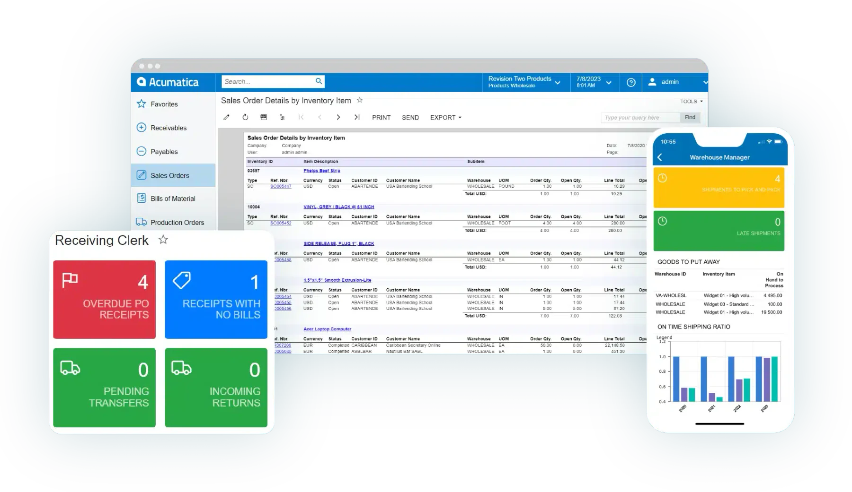Open Payables workspace

point(173,151)
